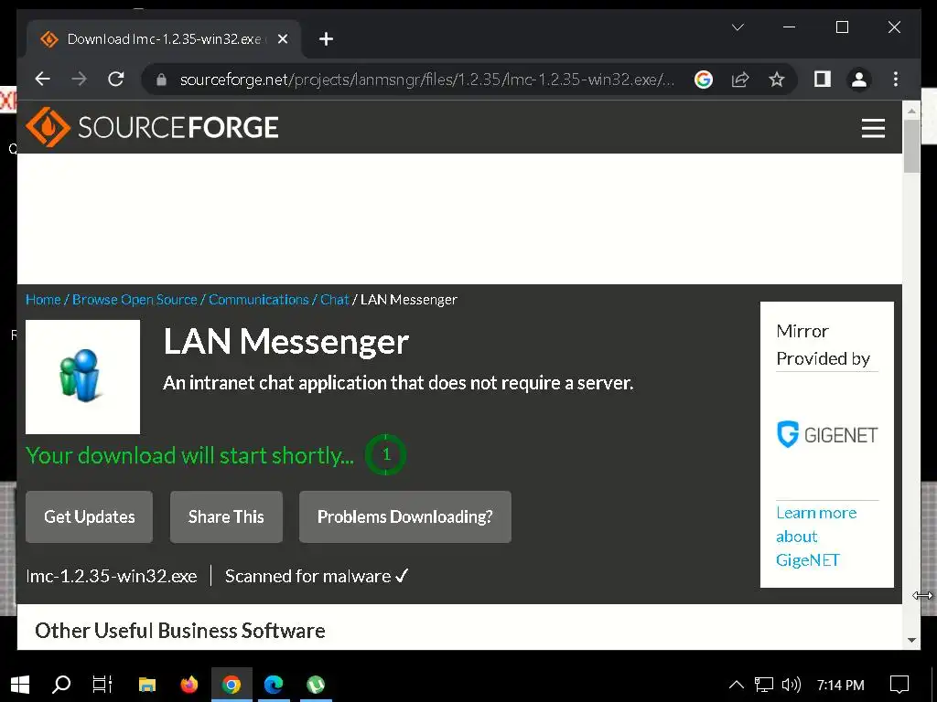Switch to Chrome on taskbar
Image resolution: width=937 pixels, height=702 pixels.
232,685
